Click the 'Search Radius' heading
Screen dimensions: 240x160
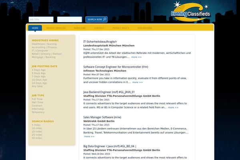tap(43, 121)
